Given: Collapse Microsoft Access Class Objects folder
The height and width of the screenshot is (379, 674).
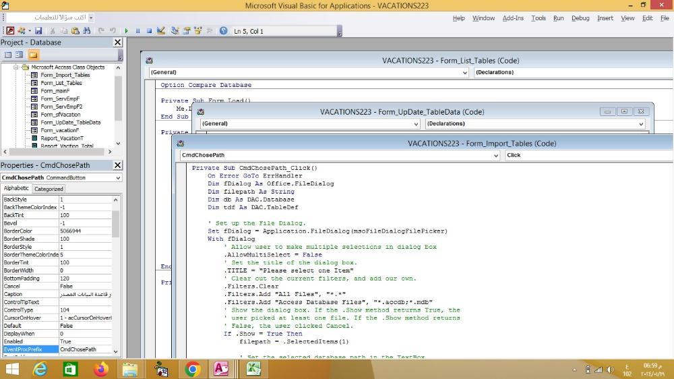Looking at the screenshot, I should point(16,67).
